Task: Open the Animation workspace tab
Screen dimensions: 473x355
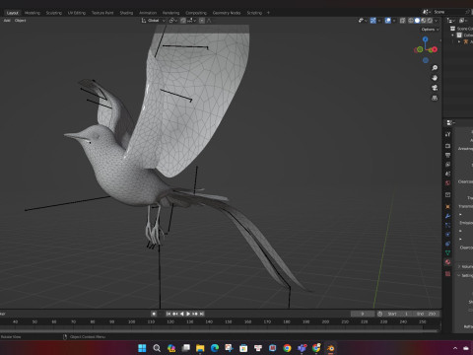Action: pos(148,13)
